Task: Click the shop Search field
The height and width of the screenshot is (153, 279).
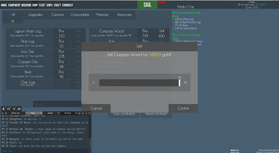Action: pos(57,104)
